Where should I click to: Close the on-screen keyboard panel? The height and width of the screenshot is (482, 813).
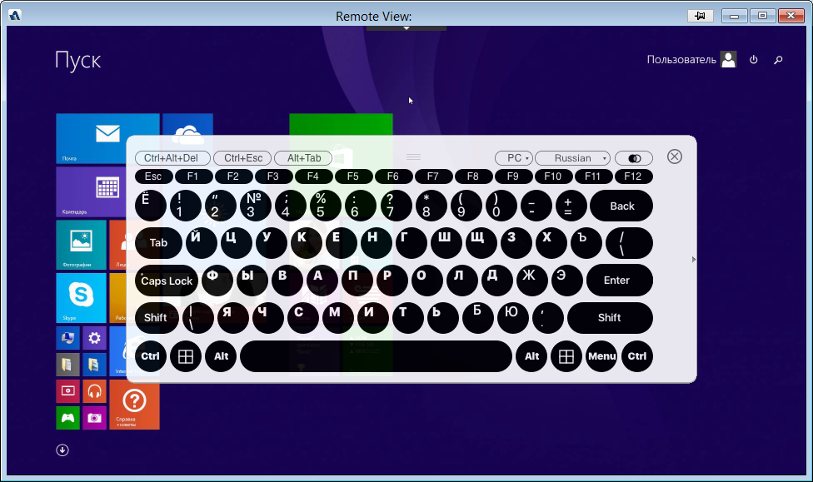point(675,157)
